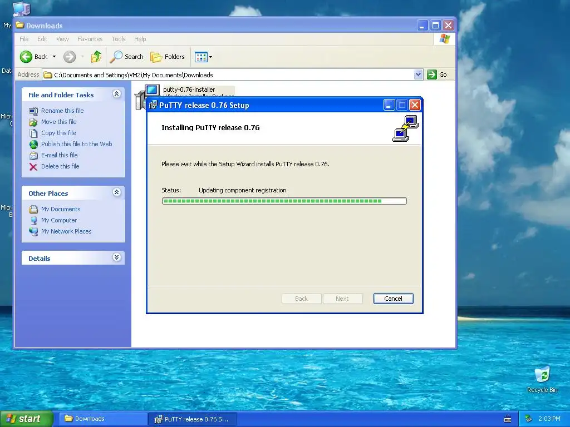The width and height of the screenshot is (570, 427).
Task: Switch to PuTTY release 0.76 taskbar button
Action: [x=193, y=419]
